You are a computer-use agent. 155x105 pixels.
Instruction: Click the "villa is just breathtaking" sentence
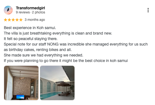(58, 33)
